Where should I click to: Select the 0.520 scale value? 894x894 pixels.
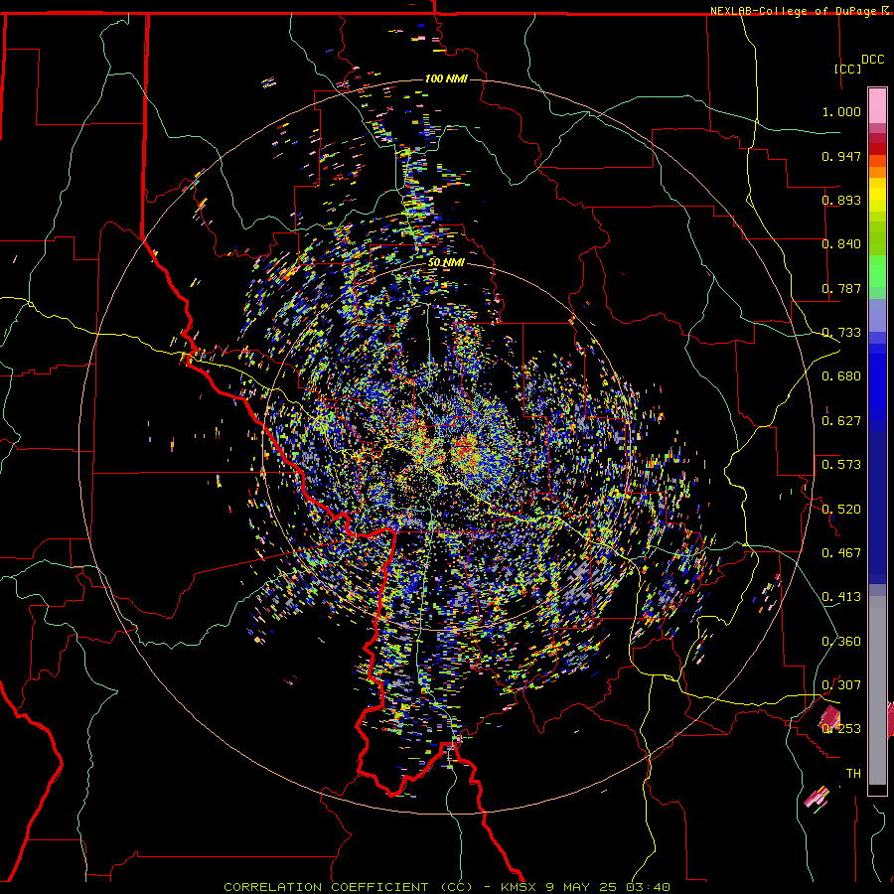(x=841, y=509)
